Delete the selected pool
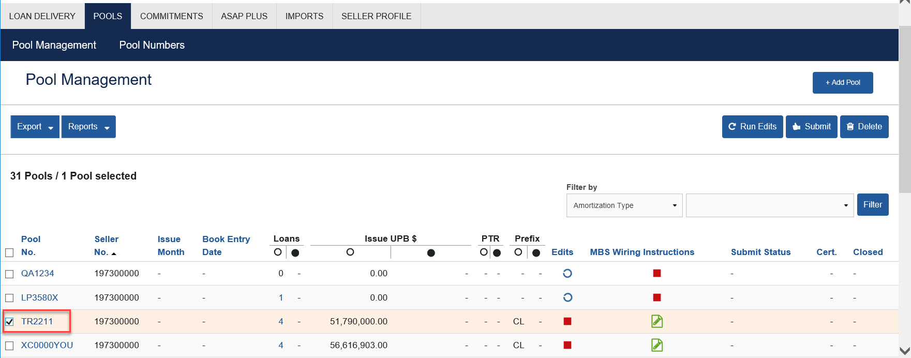This screenshot has width=911, height=358. point(864,127)
